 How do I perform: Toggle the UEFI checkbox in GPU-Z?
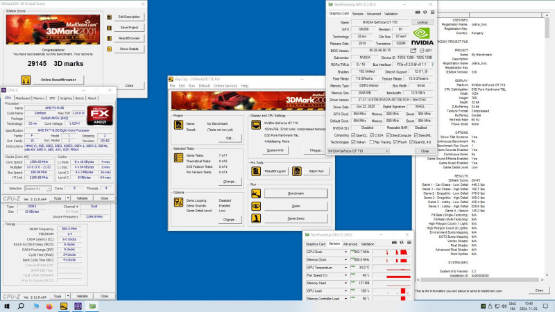pos(422,51)
